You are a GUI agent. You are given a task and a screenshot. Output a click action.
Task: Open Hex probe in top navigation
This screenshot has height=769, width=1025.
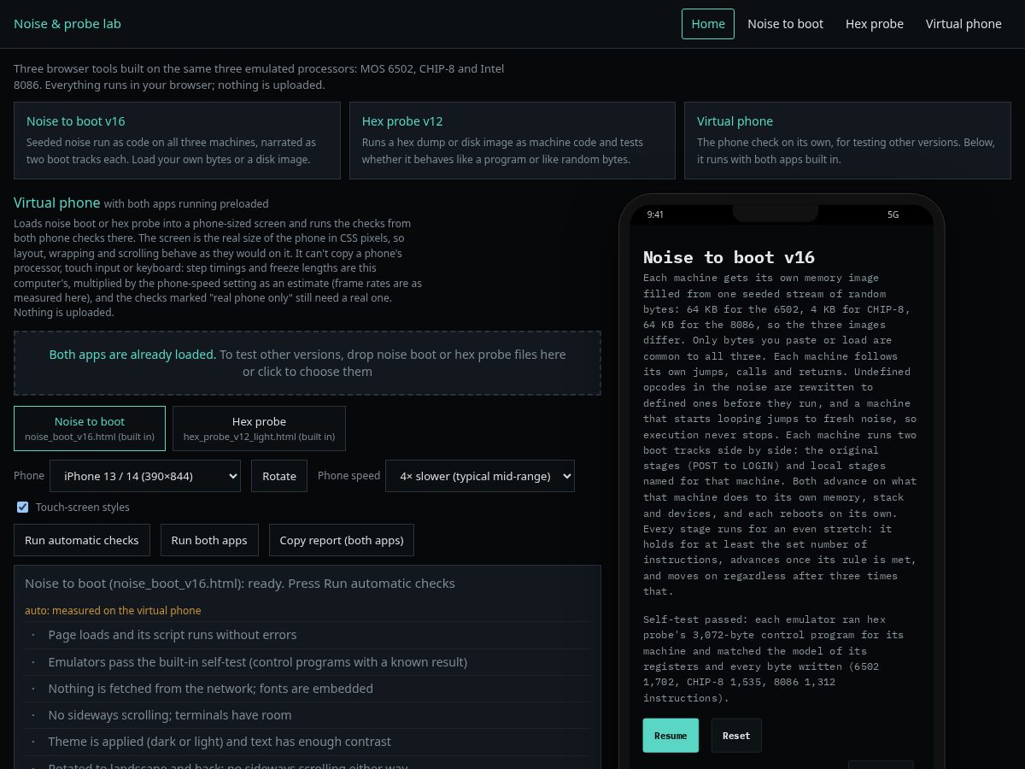875,24
